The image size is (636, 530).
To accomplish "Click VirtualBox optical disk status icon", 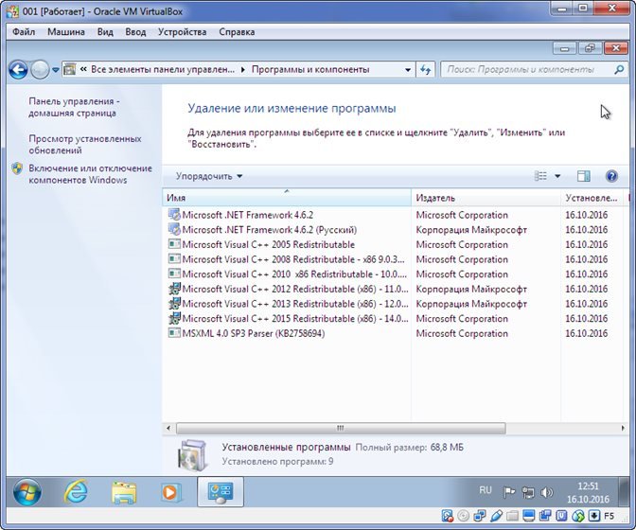I will coord(463,516).
